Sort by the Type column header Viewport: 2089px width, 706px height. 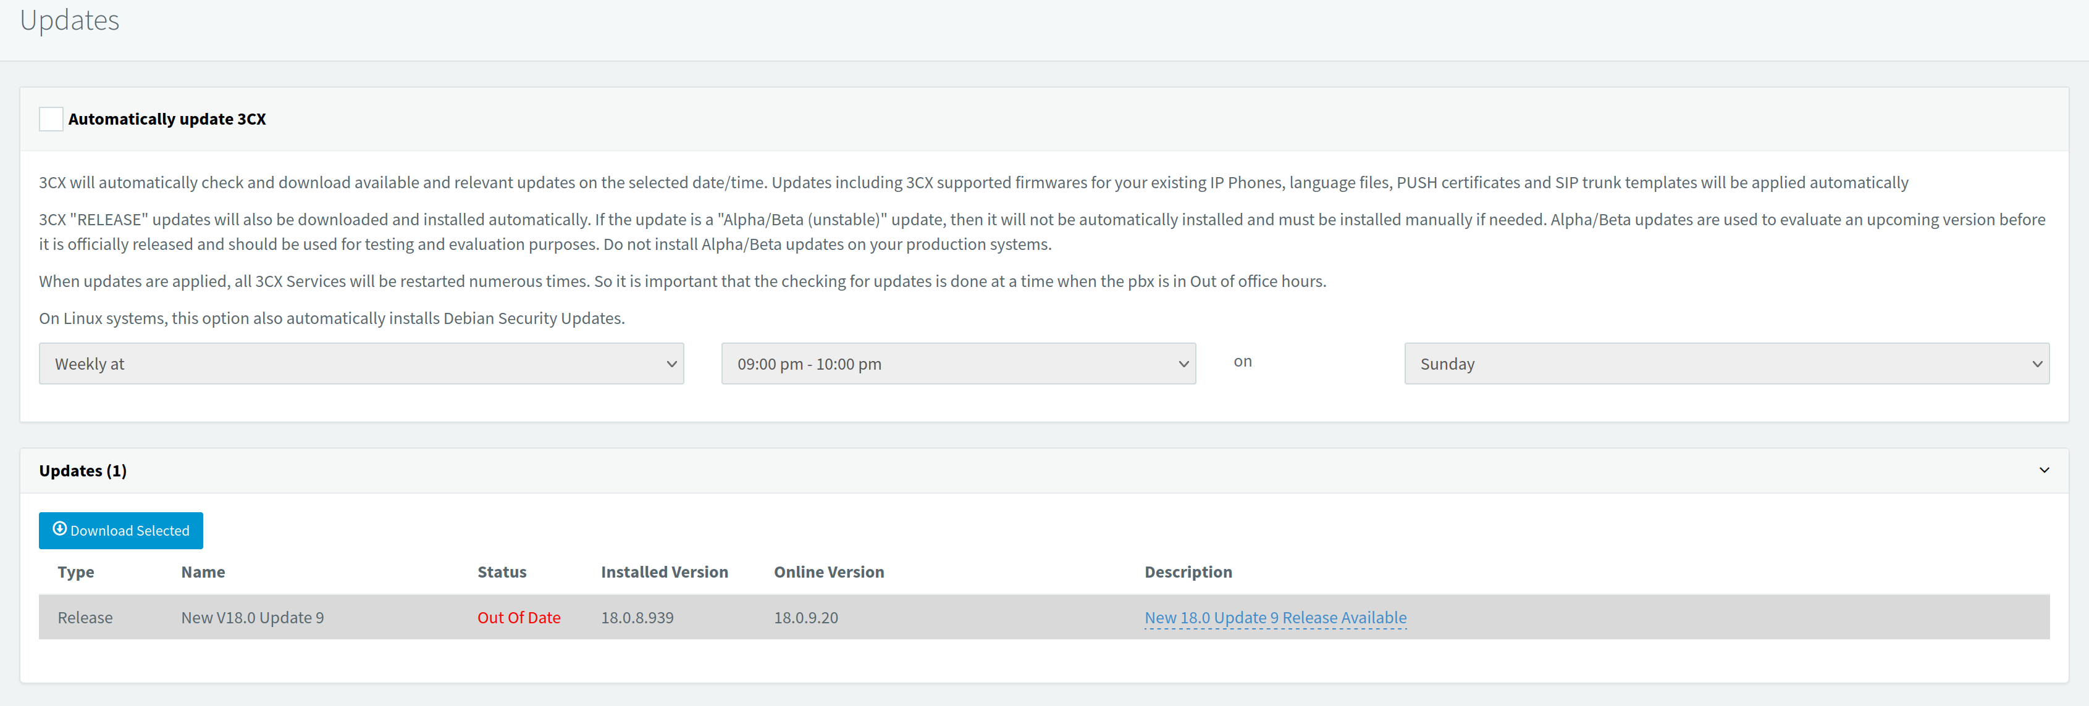coord(75,572)
